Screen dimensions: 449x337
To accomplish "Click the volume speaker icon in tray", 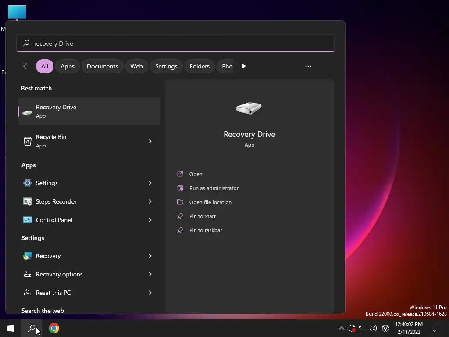I will [373, 328].
